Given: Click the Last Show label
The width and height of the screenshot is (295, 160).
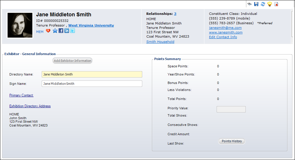Looking at the screenshot, I should [x=176, y=143].
